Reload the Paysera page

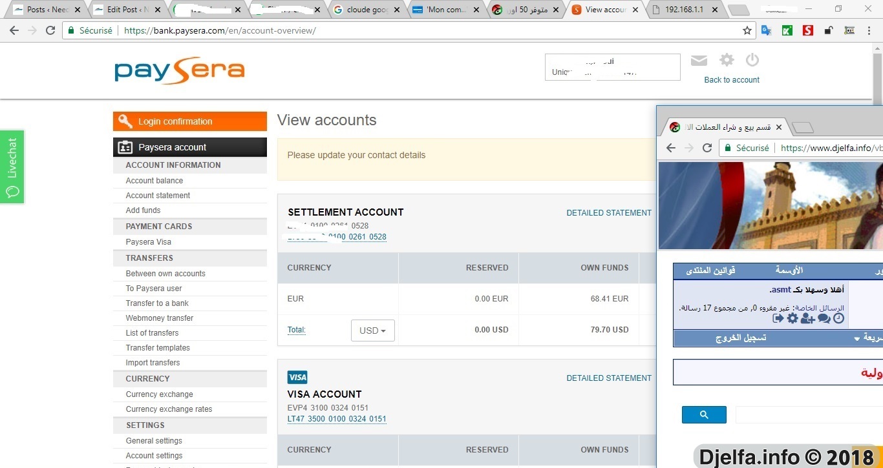[x=50, y=30]
